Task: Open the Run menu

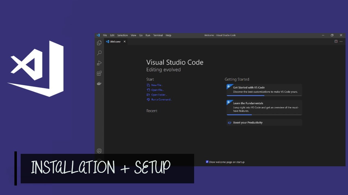Action: coord(148,35)
